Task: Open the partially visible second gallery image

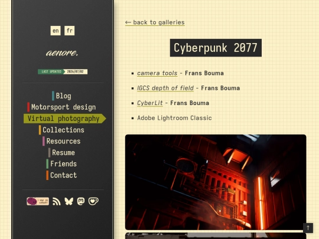Action: click(216, 235)
